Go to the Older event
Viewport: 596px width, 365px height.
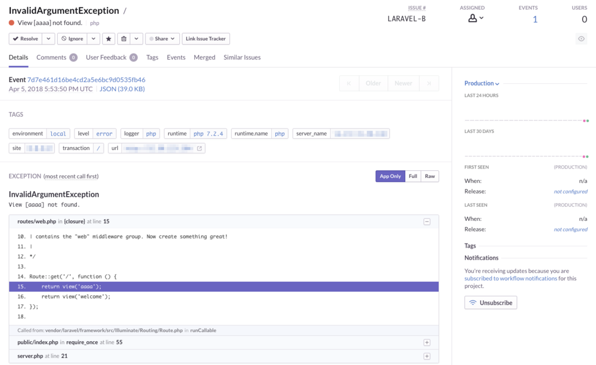373,84
